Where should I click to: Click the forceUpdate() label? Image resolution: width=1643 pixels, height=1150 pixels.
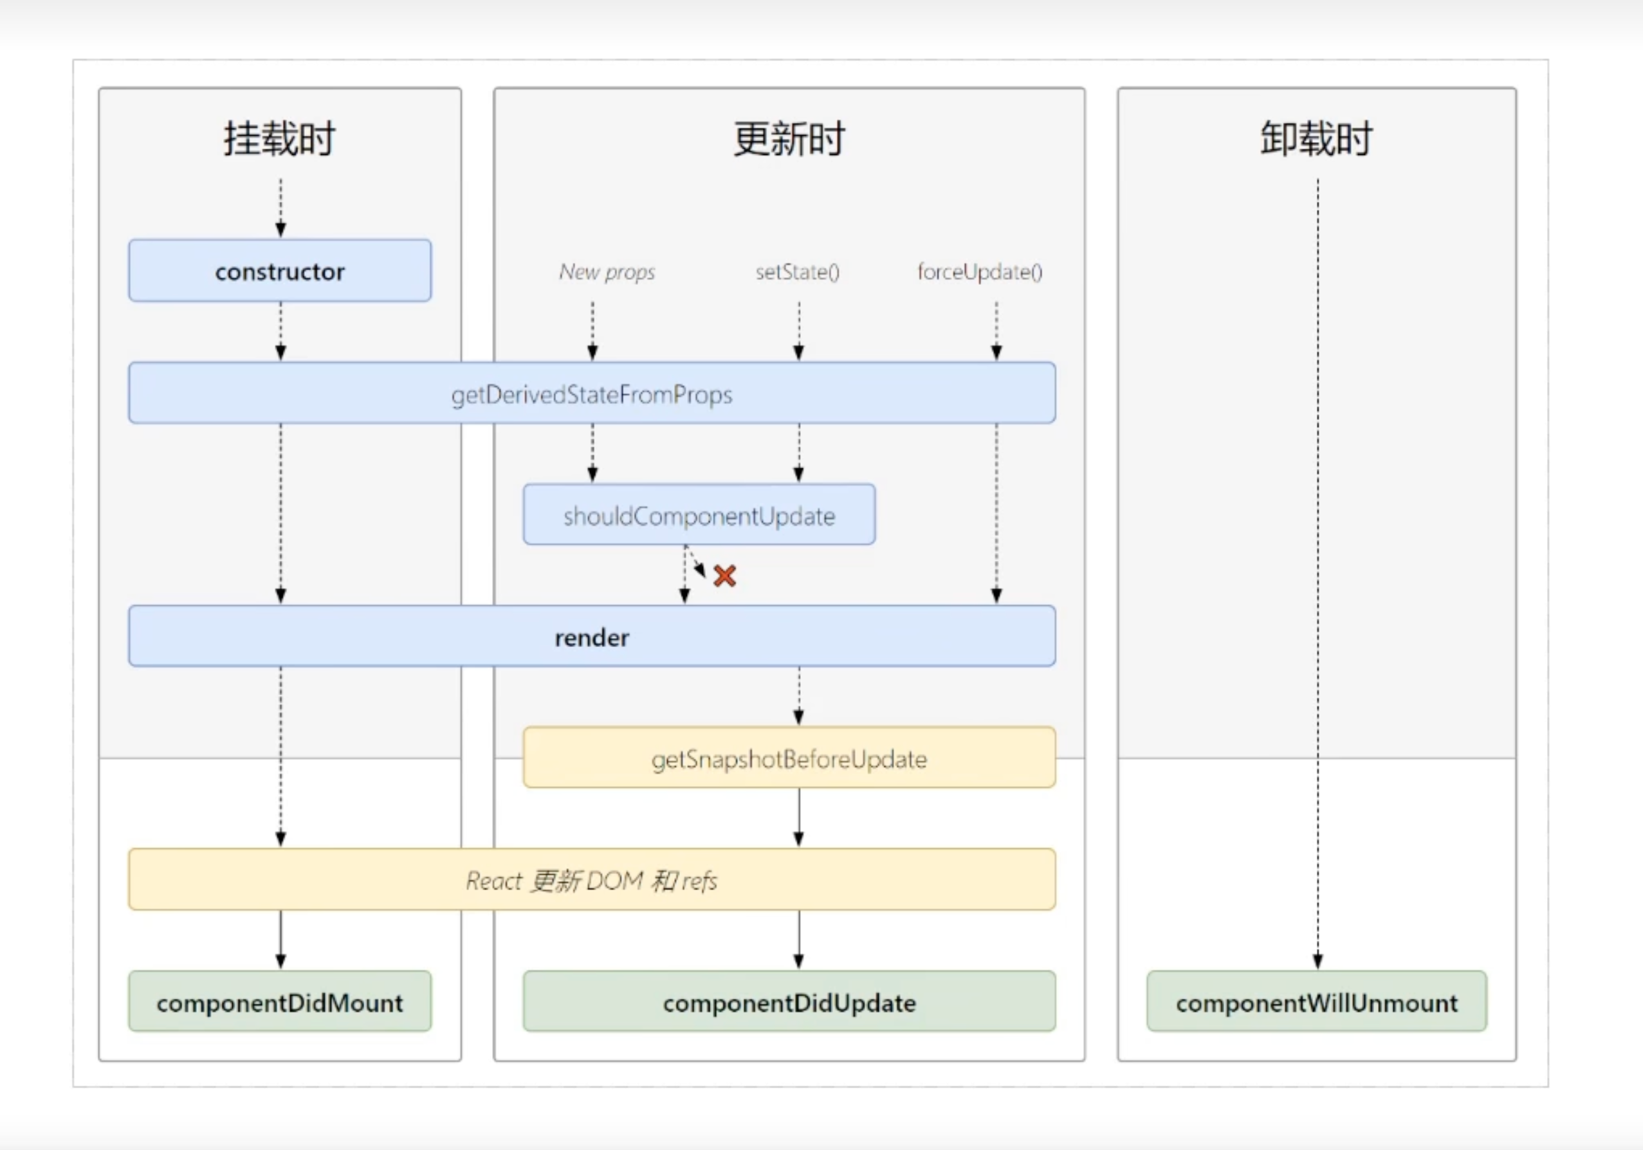click(x=979, y=272)
